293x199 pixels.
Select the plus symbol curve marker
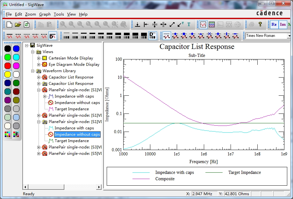click(x=218, y=36)
